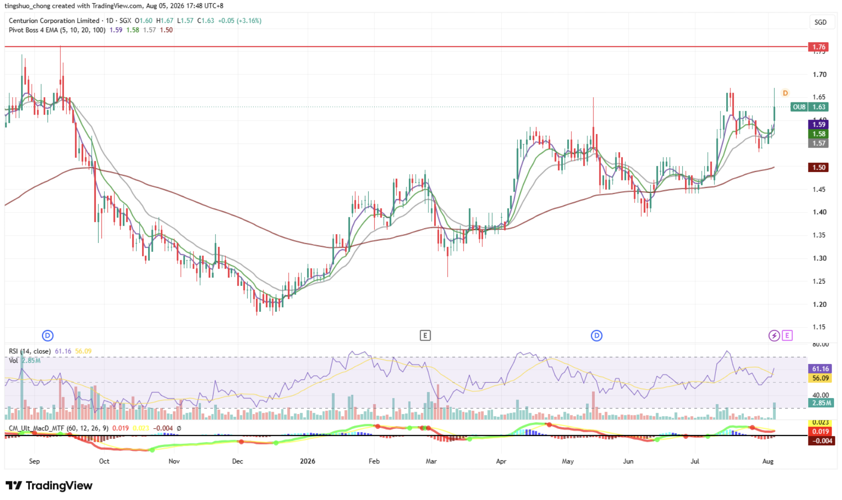Screen dimensions: 842x500
Task: Click the 0.019 value in MACD legend
Action: pyautogui.click(x=121, y=428)
